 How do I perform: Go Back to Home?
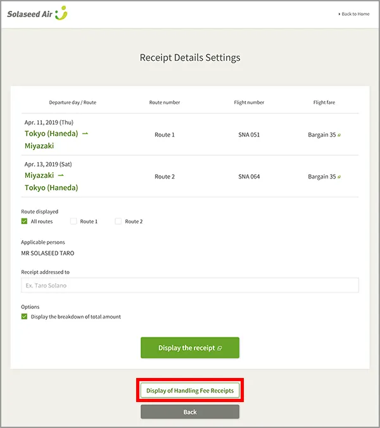coord(355,14)
